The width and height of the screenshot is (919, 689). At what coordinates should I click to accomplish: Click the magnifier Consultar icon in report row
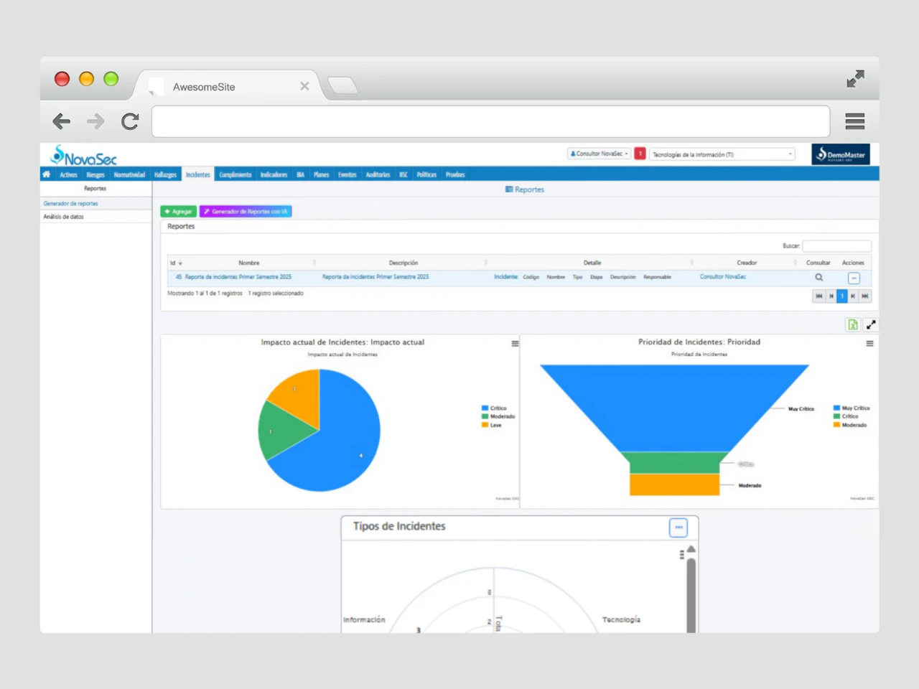pyautogui.click(x=818, y=278)
